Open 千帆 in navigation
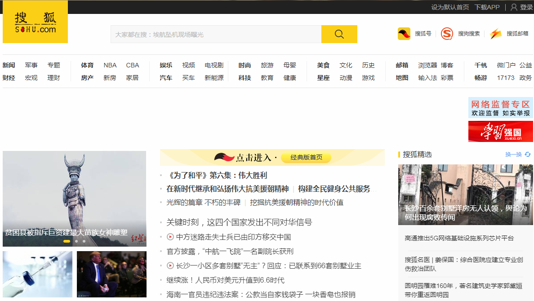This screenshot has height=301, width=534. 481,65
